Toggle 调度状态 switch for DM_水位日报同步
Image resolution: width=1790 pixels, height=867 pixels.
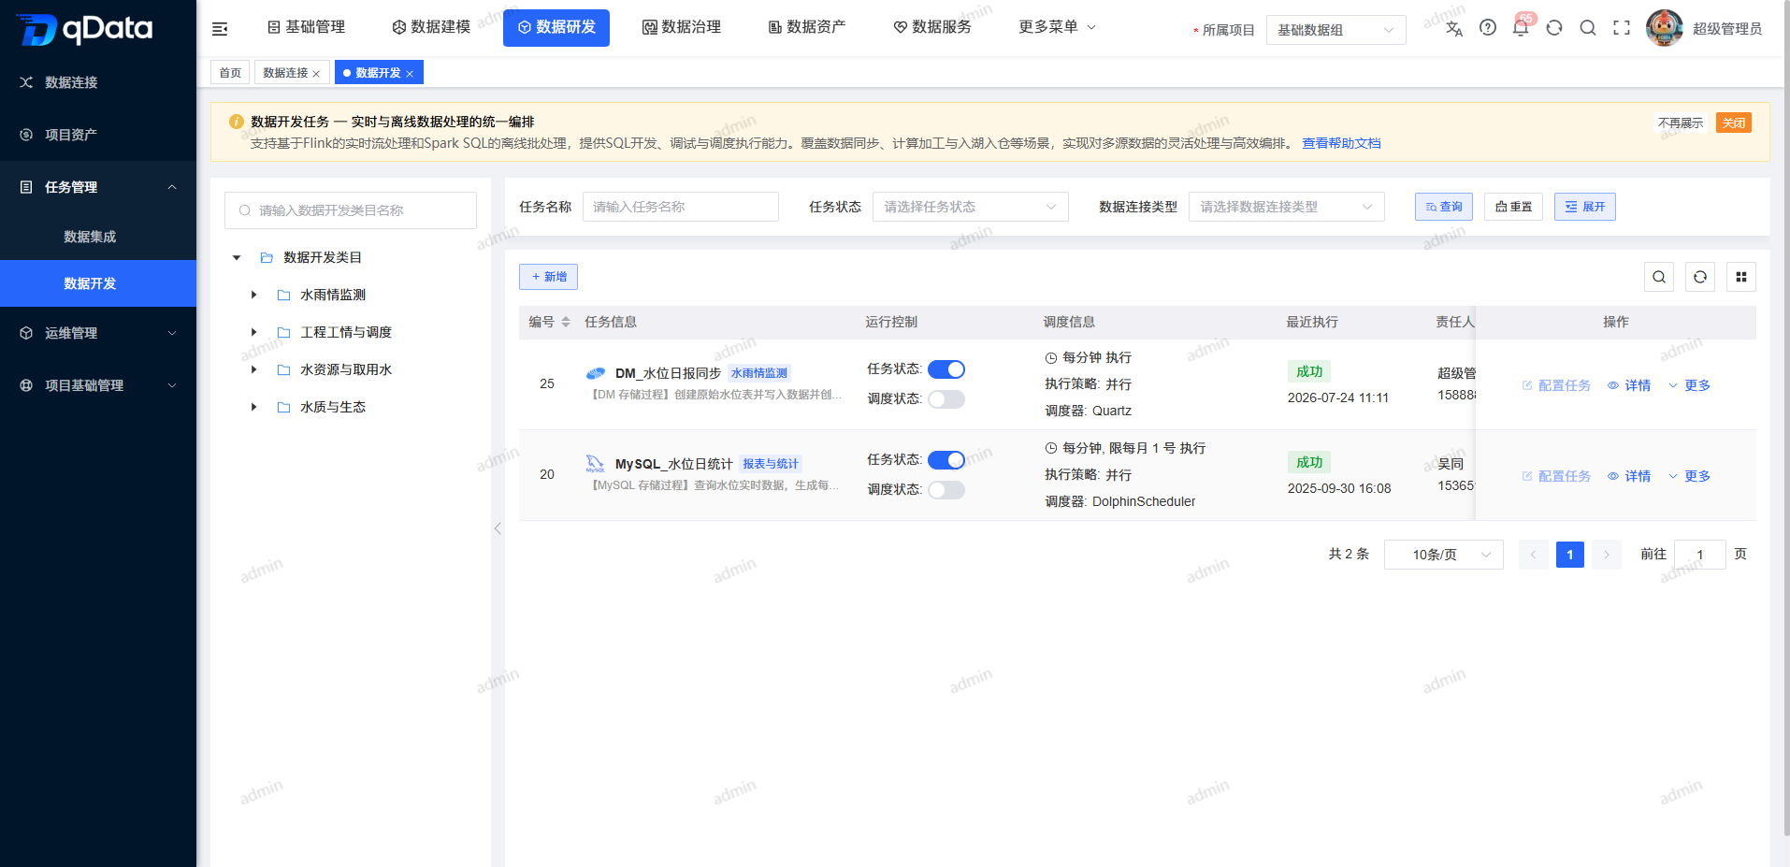point(946,399)
